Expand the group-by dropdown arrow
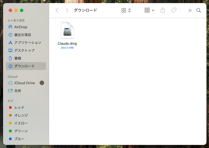 153,10
